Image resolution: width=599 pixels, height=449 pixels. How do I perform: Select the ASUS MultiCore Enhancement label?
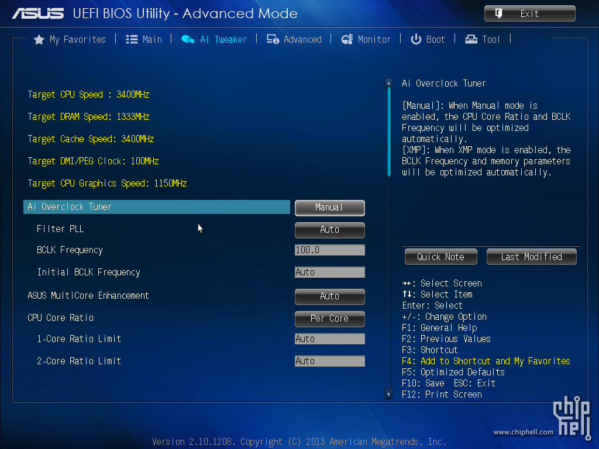pyautogui.click(x=88, y=295)
